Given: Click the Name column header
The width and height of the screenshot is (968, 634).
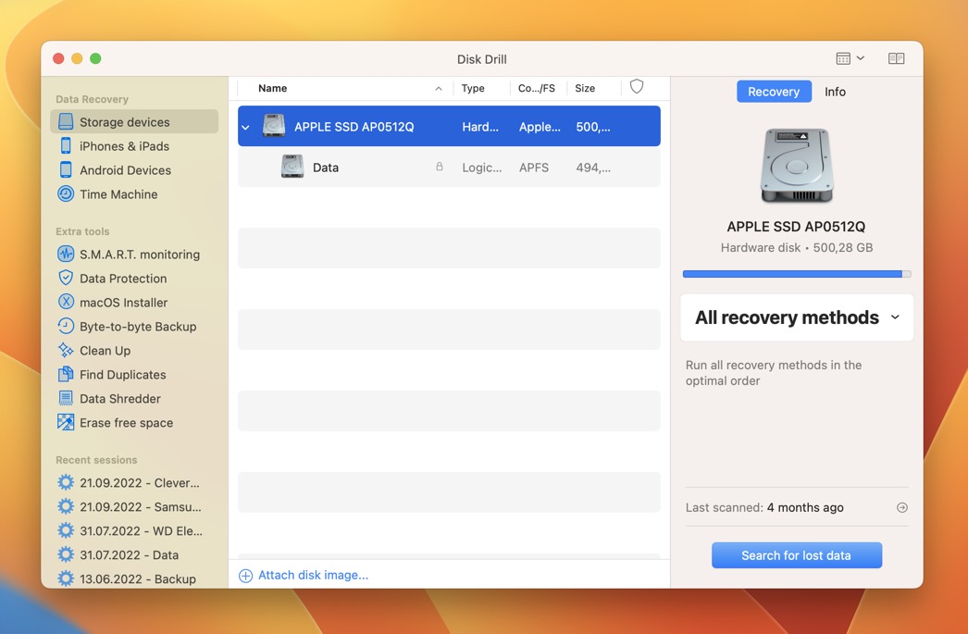Looking at the screenshot, I should pos(272,88).
